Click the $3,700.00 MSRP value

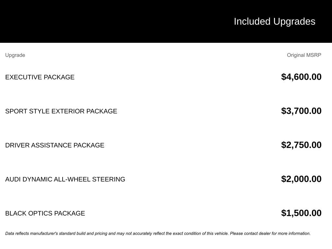[x=301, y=111]
